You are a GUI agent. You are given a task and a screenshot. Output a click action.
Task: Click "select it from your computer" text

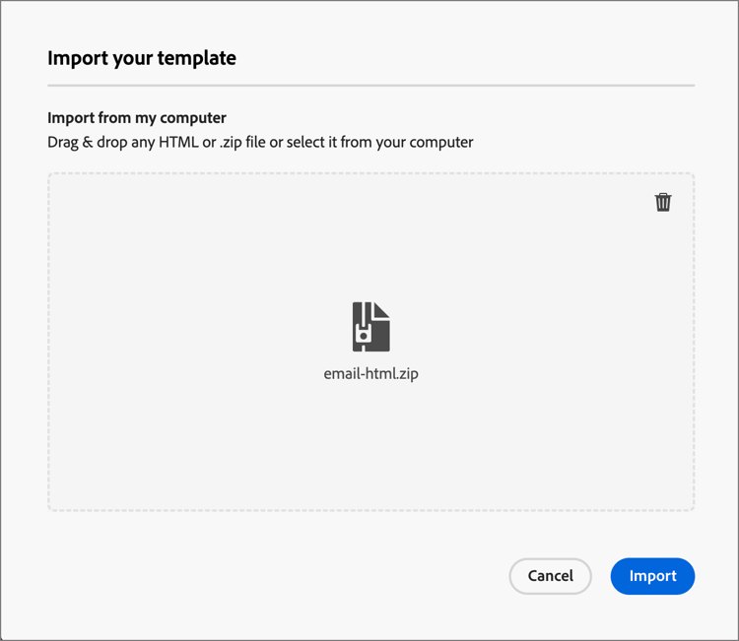coord(379,142)
